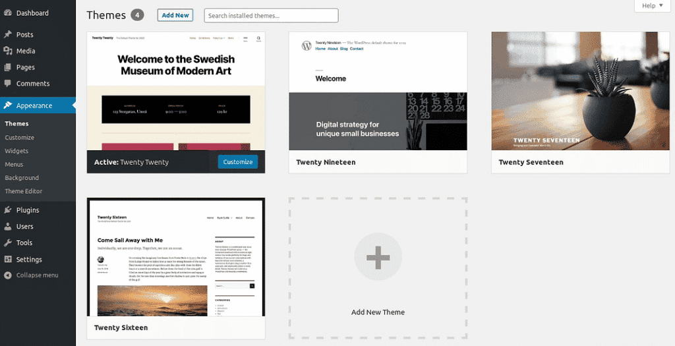Click the Twenty Sixteen theme name
This screenshot has width=675, height=346.
click(x=121, y=328)
